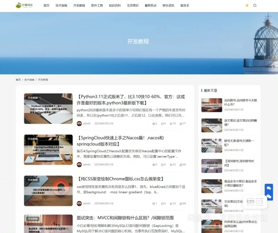Switch to the 软件工具 navigation tab
Screen dimensions: 278x233
click(97, 6)
